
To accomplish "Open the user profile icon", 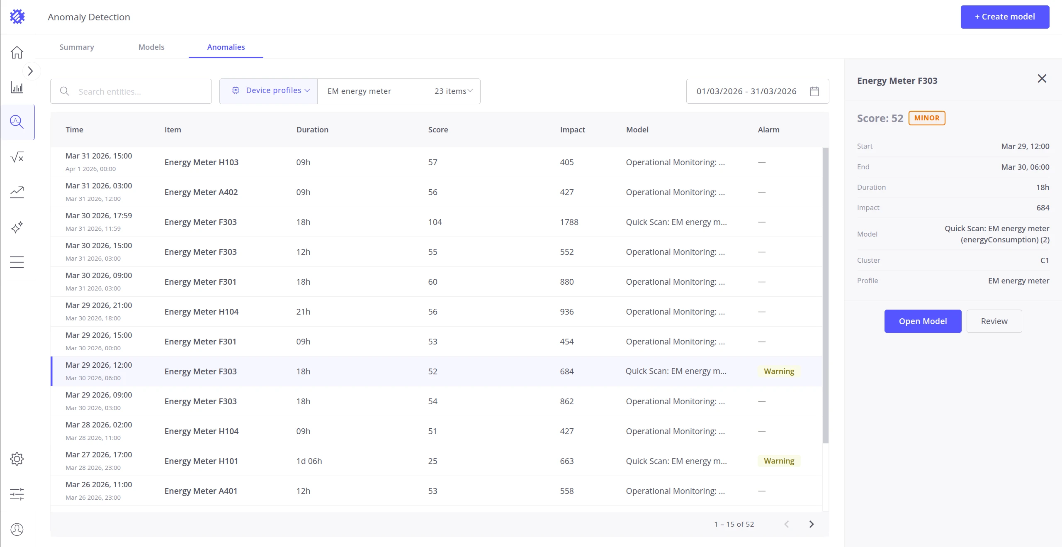I will 17,529.
